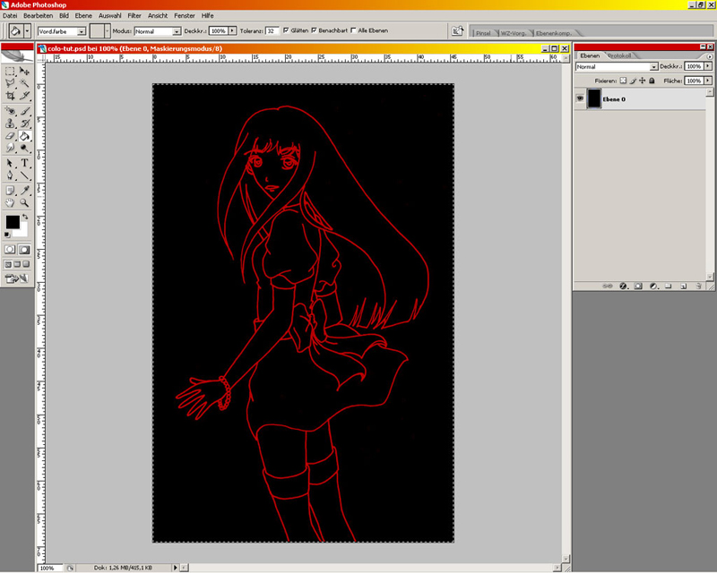Select the Rectangular Marquee tool
Image resolution: width=717 pixels, height=573 pixels.
click(x=10, y=72)
